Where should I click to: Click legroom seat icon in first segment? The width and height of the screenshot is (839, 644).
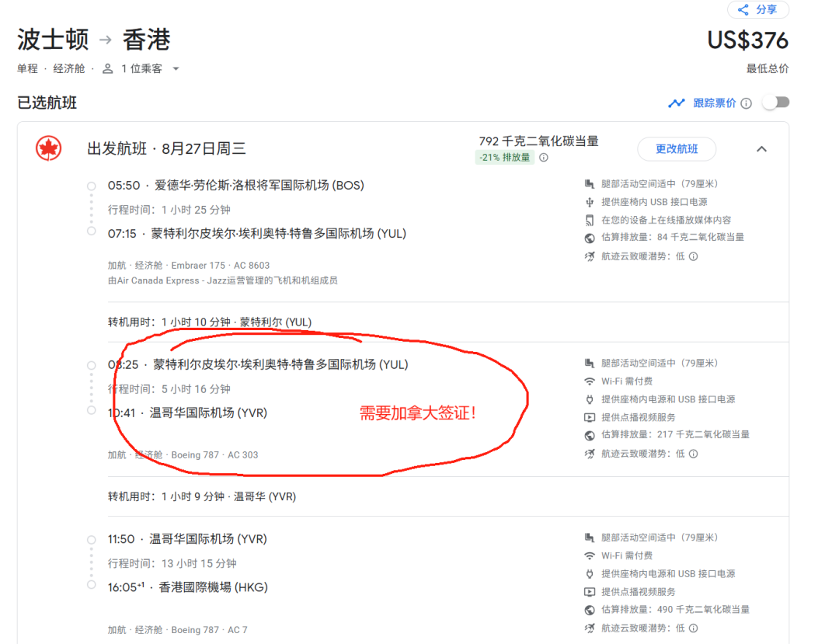590,184
